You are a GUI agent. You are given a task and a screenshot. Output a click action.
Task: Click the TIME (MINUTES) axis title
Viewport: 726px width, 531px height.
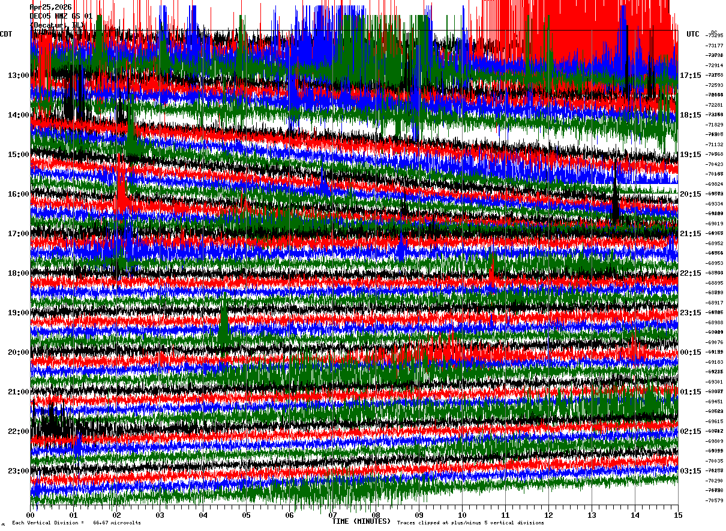click(361, 521)
